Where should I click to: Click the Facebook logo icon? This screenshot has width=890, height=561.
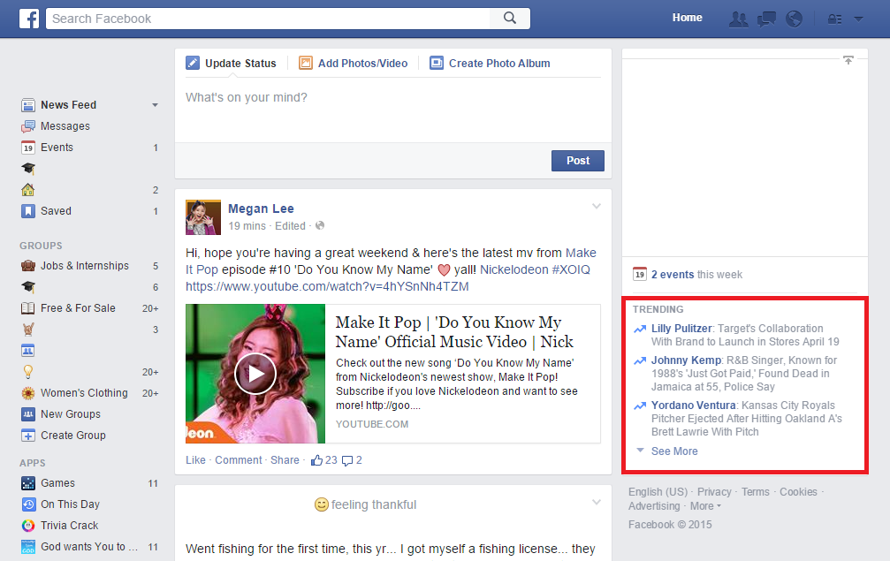[29, 19]
